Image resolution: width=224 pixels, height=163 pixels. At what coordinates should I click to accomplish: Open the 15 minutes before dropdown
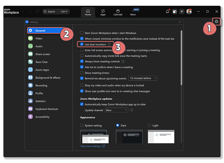tap(143, 78)
